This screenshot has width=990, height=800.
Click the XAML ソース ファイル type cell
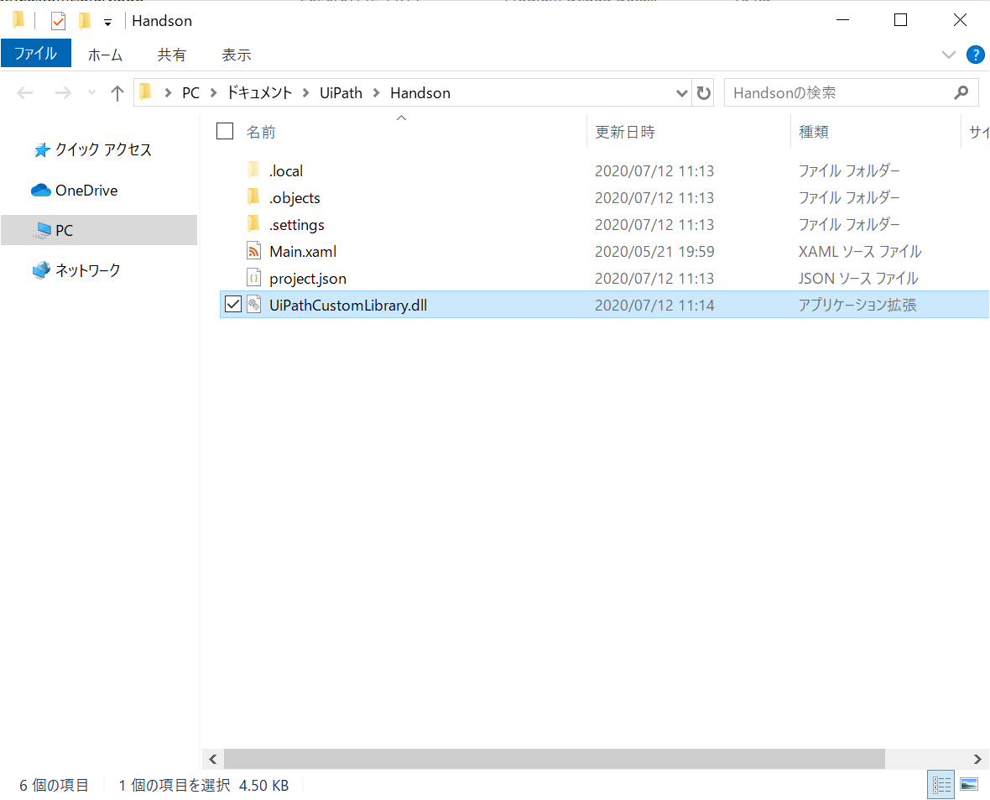(x=860, y=252)
